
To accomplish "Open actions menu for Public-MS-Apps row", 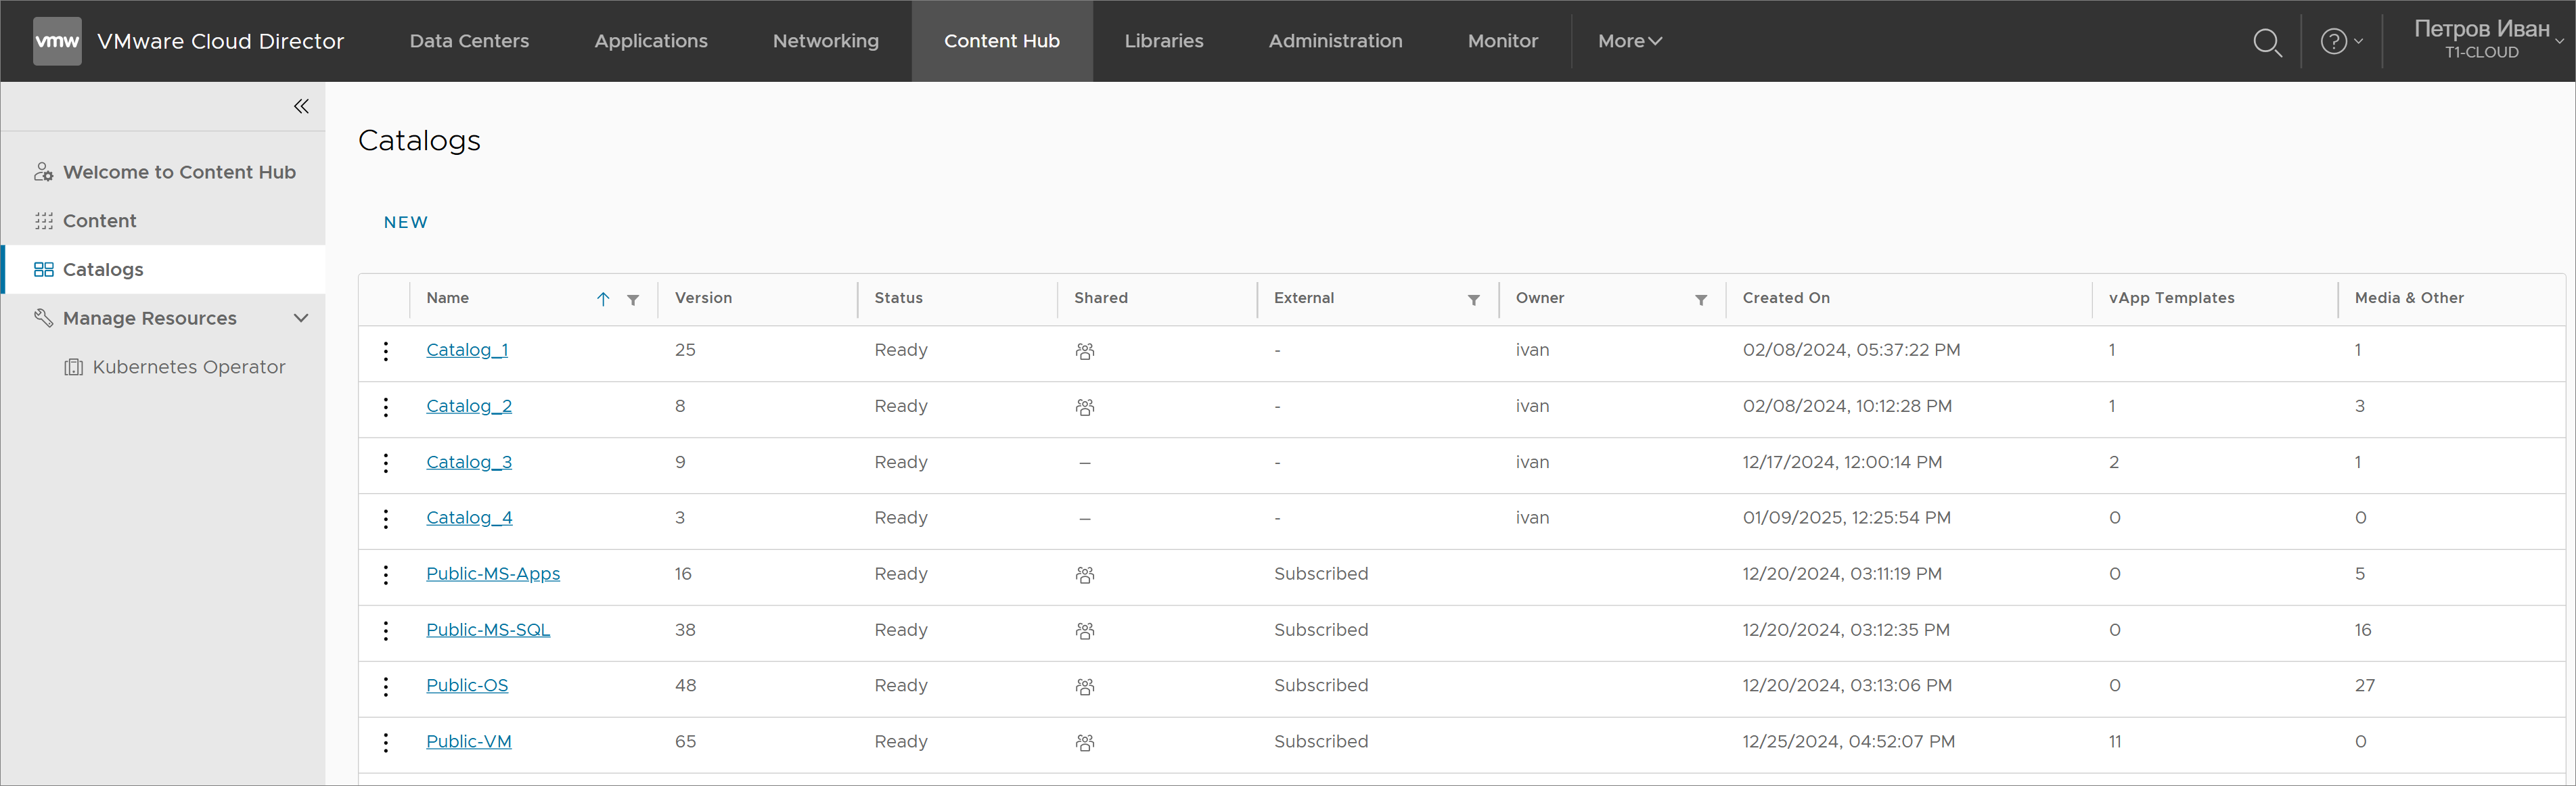I will [x=386, y=574].
